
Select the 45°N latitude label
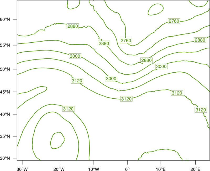(x=5, y=92)
